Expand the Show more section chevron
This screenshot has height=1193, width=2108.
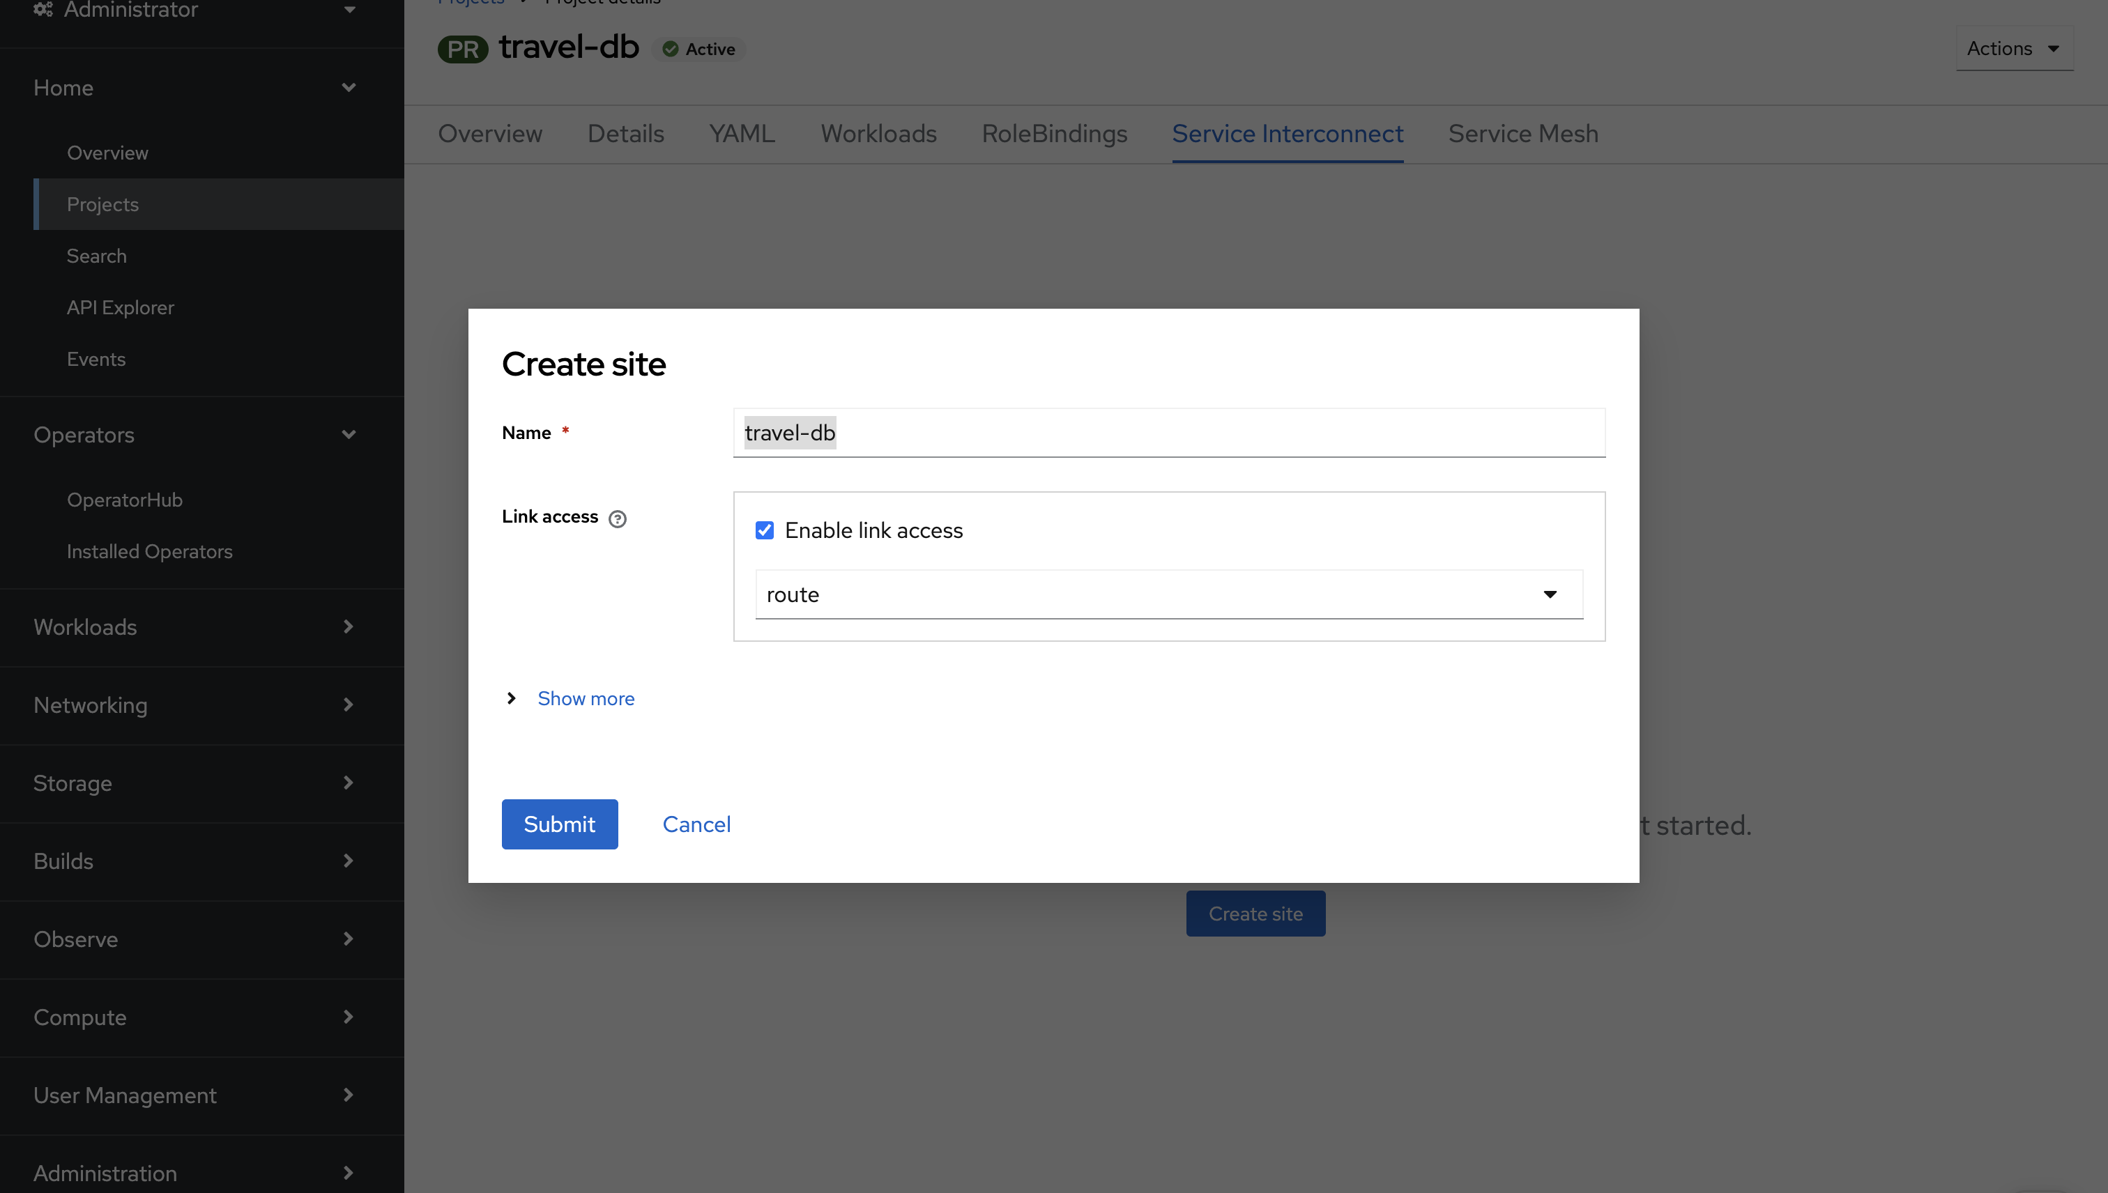point(512,698)
